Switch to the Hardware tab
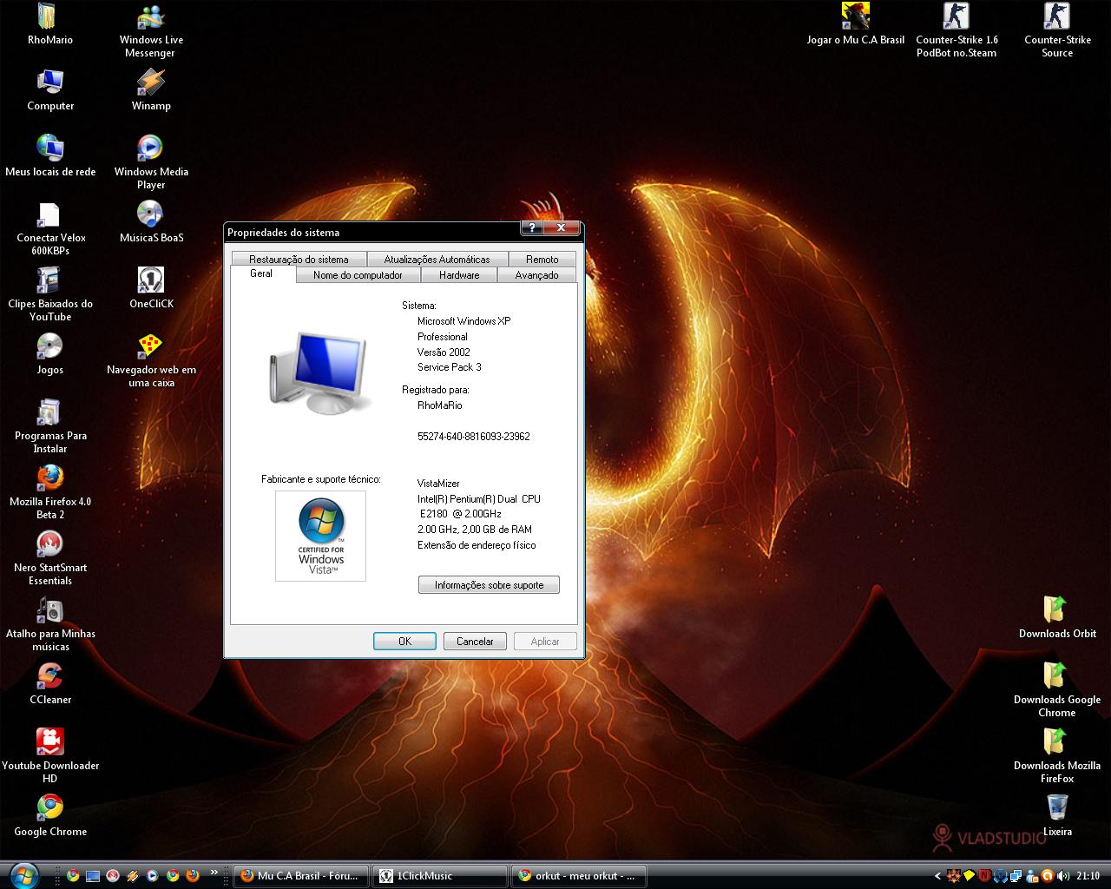 (x=459, y=275)
